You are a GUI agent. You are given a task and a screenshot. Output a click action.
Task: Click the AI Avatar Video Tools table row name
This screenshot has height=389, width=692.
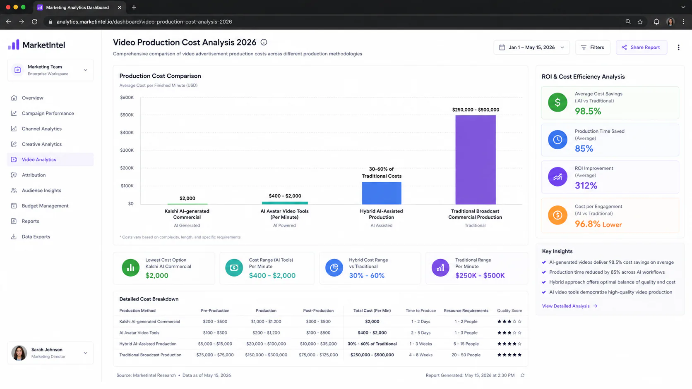pos(139,333)
